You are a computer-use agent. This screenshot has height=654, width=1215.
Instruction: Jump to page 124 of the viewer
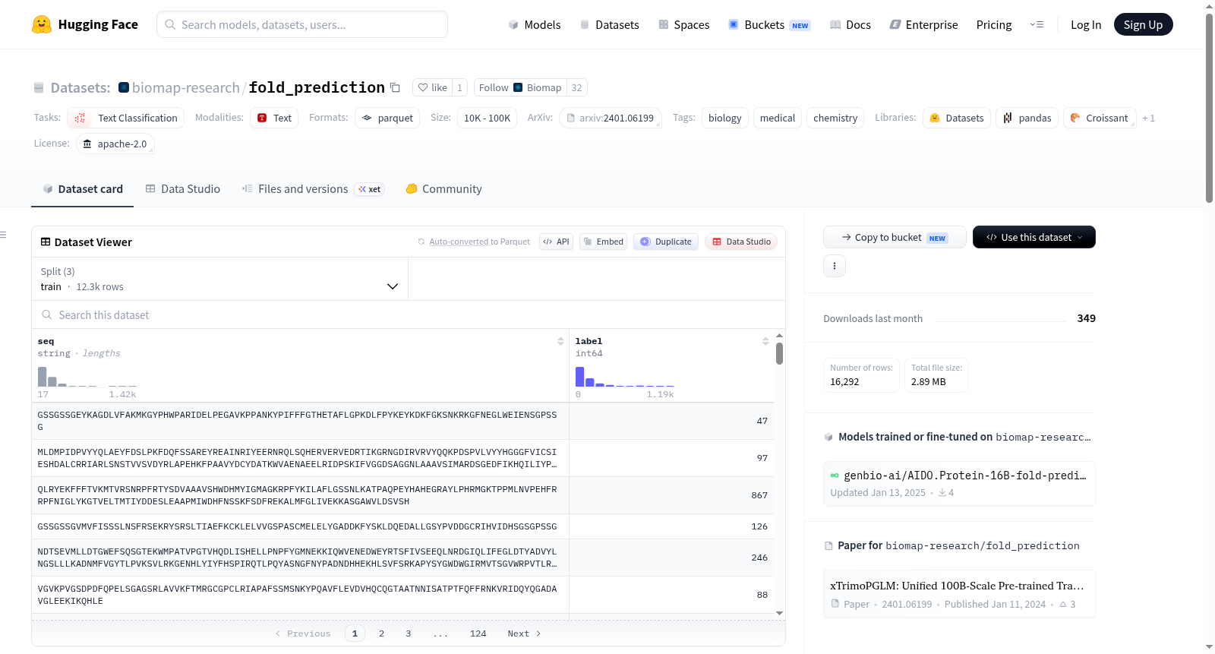[478, 633]
